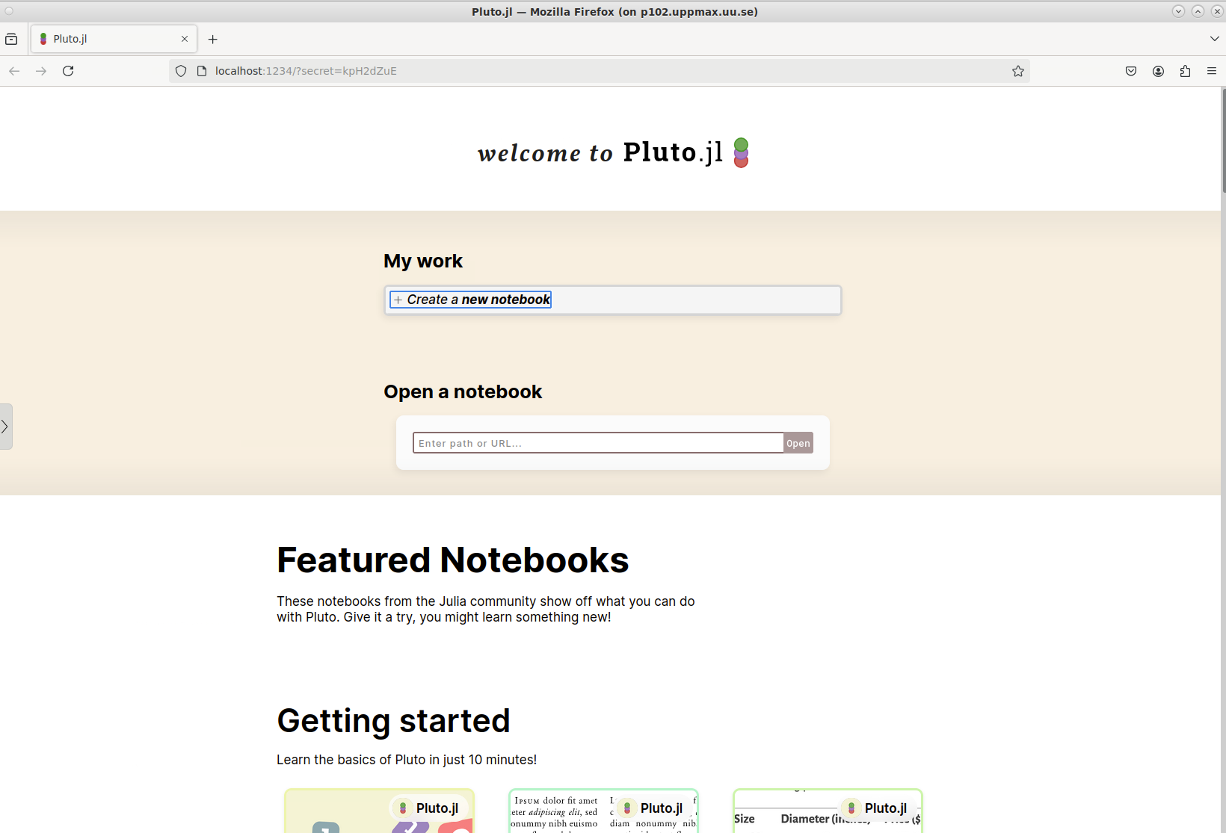Image resolution: width=1226 pixels, height=833 pixels.
Task: Open the recent browsing tab view icon
Action: [x=11, y=39]
